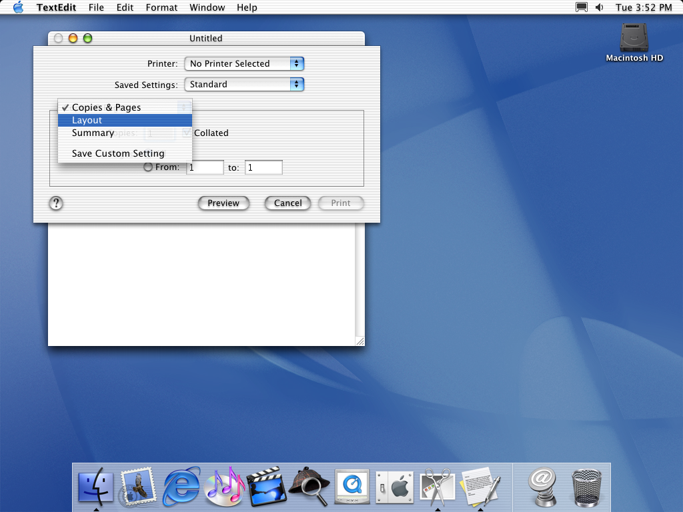The image size is (683, 512).
Task: Open Finder from the dock
Action: click(x=96, y=486)
